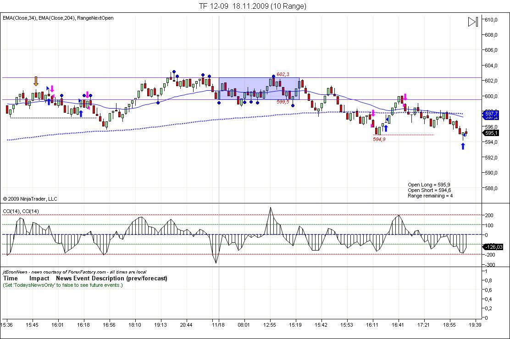
Task: Click the chart title TF 12-09 18.11.2009
Action: pos(252,6)
